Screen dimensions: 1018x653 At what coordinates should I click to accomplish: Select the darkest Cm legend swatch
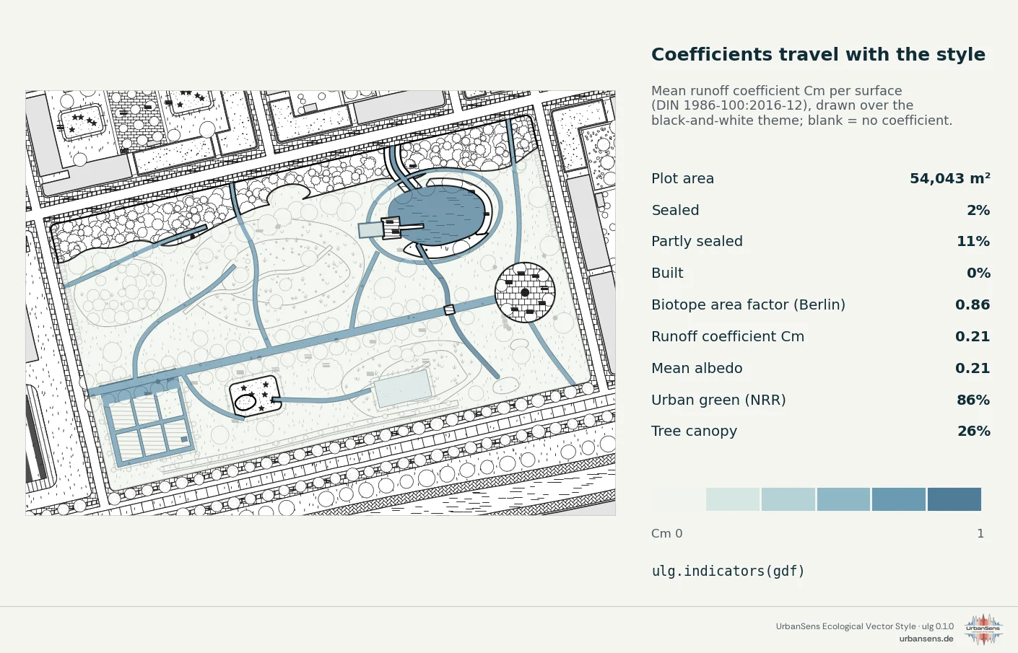click(954, 499)
